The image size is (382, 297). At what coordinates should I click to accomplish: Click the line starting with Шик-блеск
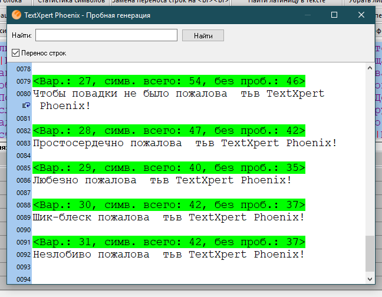click(x=169, y=217)
